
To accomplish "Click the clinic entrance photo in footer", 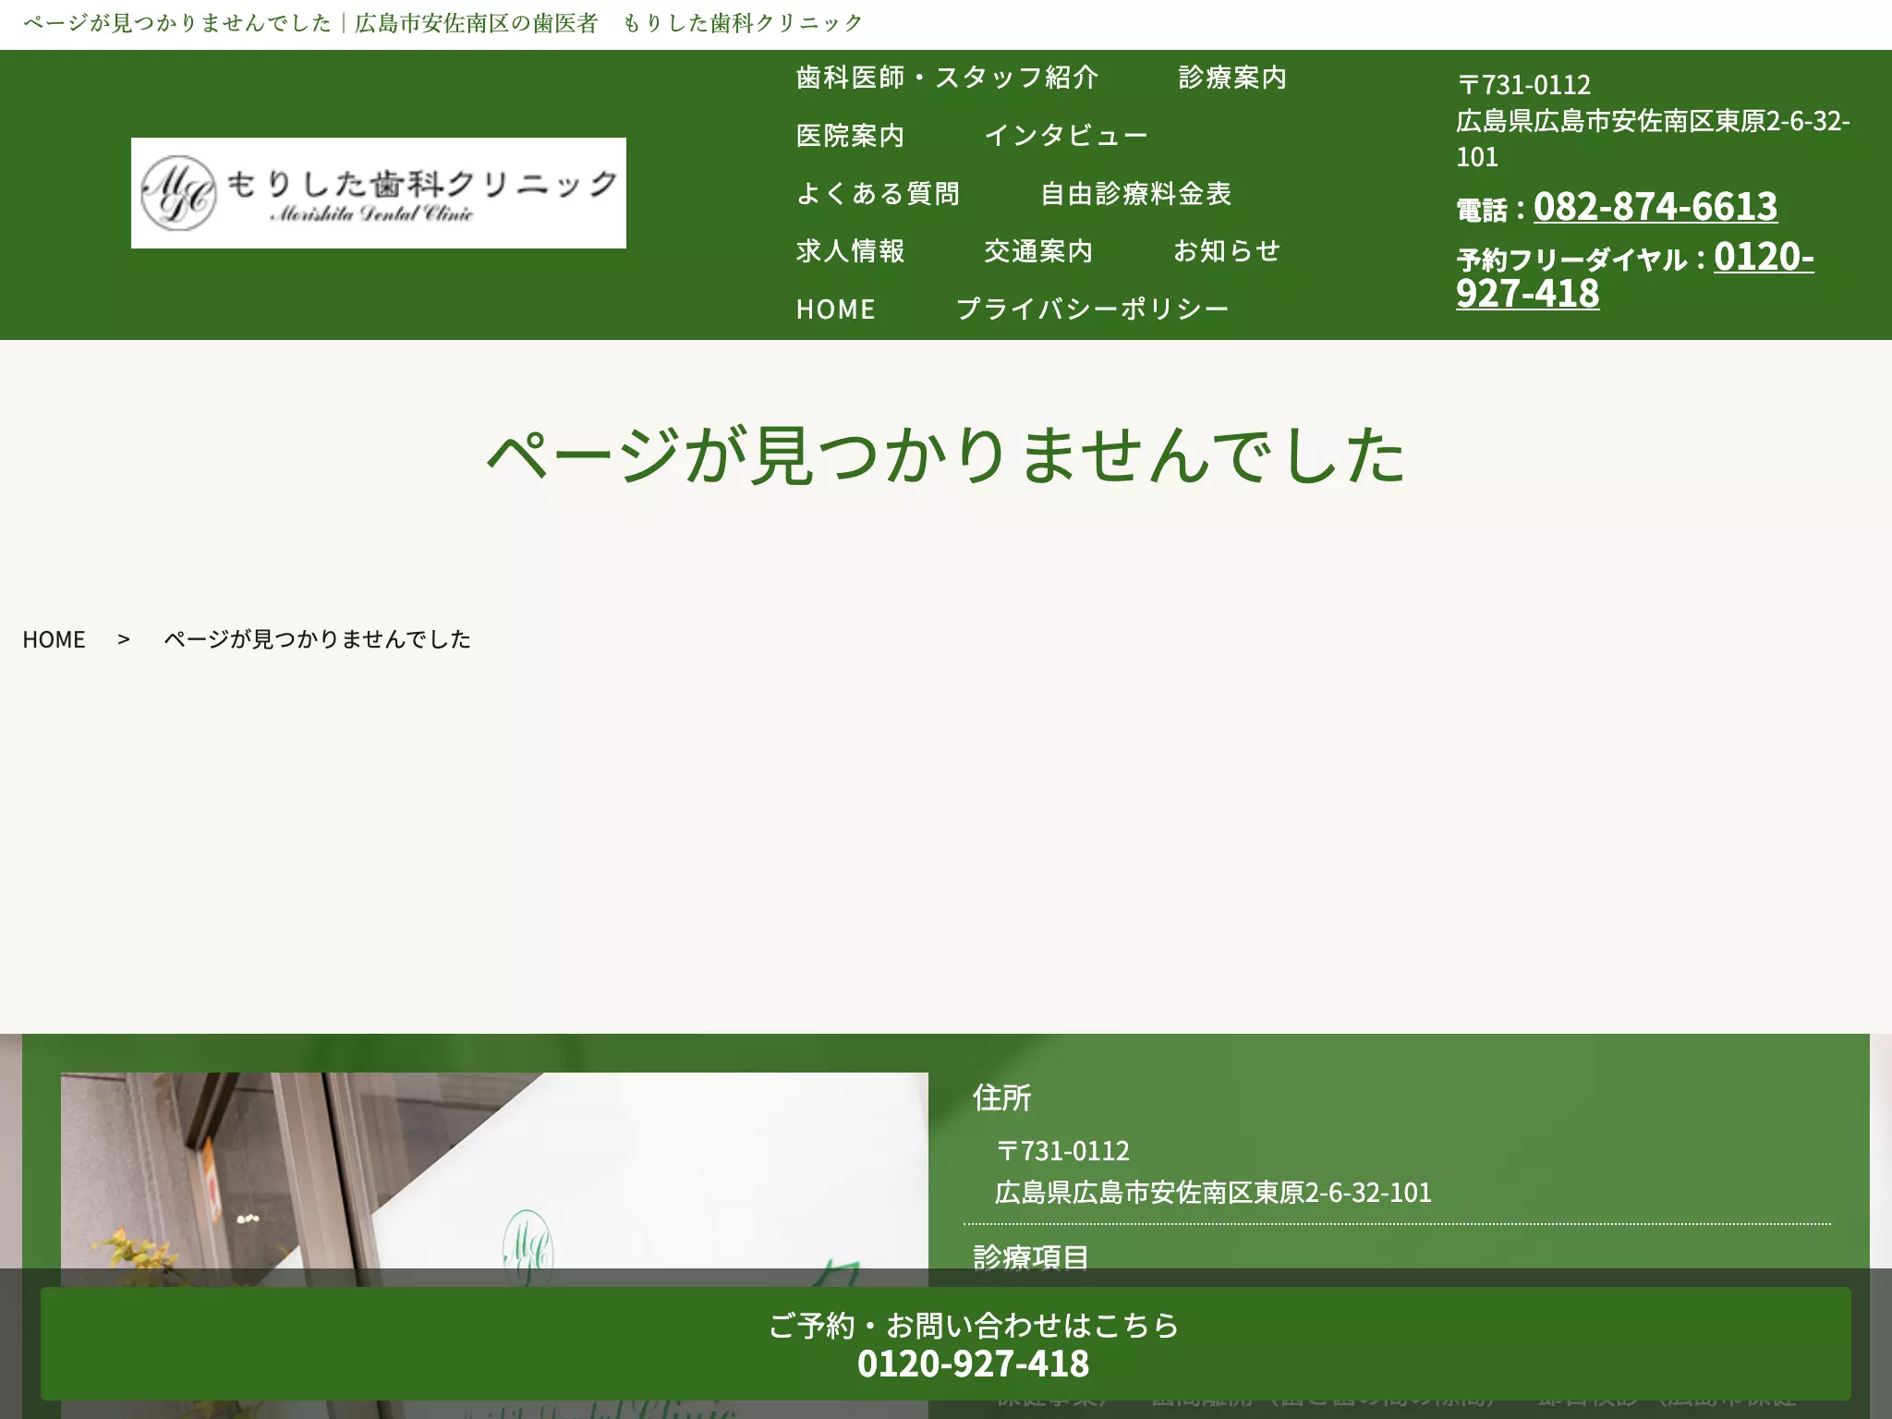I will pyautogui.click(x=494, y=1245).
